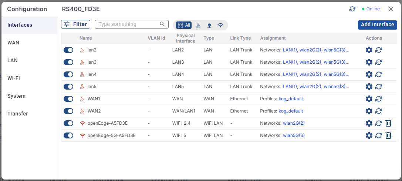The image size is (402, 181).
Task: Open kog_default profile link for WAN1
Action: click(291, 99)
